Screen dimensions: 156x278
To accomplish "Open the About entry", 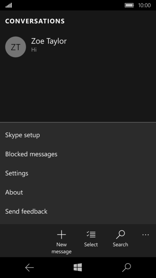I will [78, 192].
